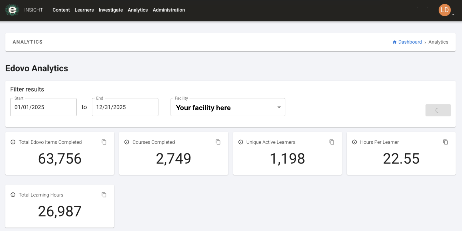Click the Edovo logo icon
The image size is (462, 231).
pyautogui.click(x=12, y=10)
